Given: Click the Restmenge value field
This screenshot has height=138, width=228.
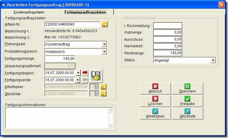Looking at the screenshot, I should pos(167,53).
